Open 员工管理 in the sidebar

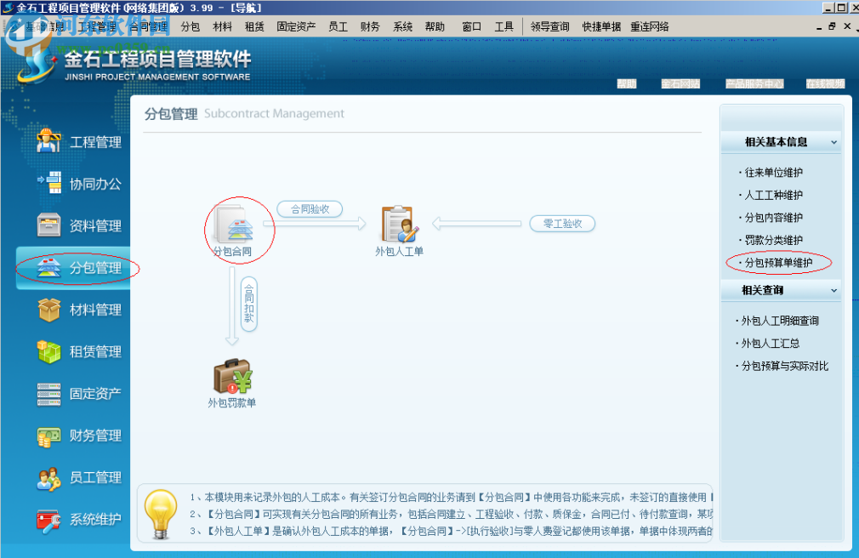pyautogui.click(x=79, y=477)
